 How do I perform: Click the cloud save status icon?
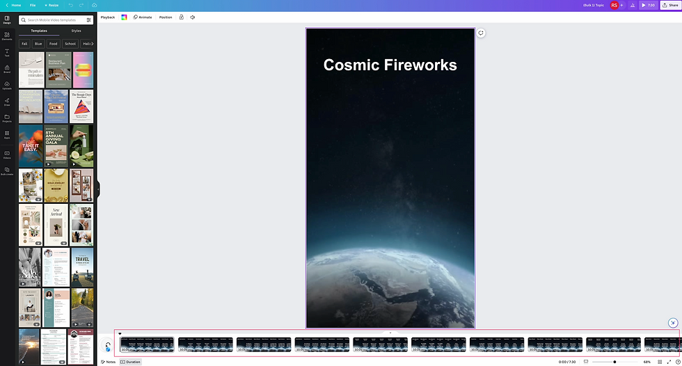click(95, 5)
